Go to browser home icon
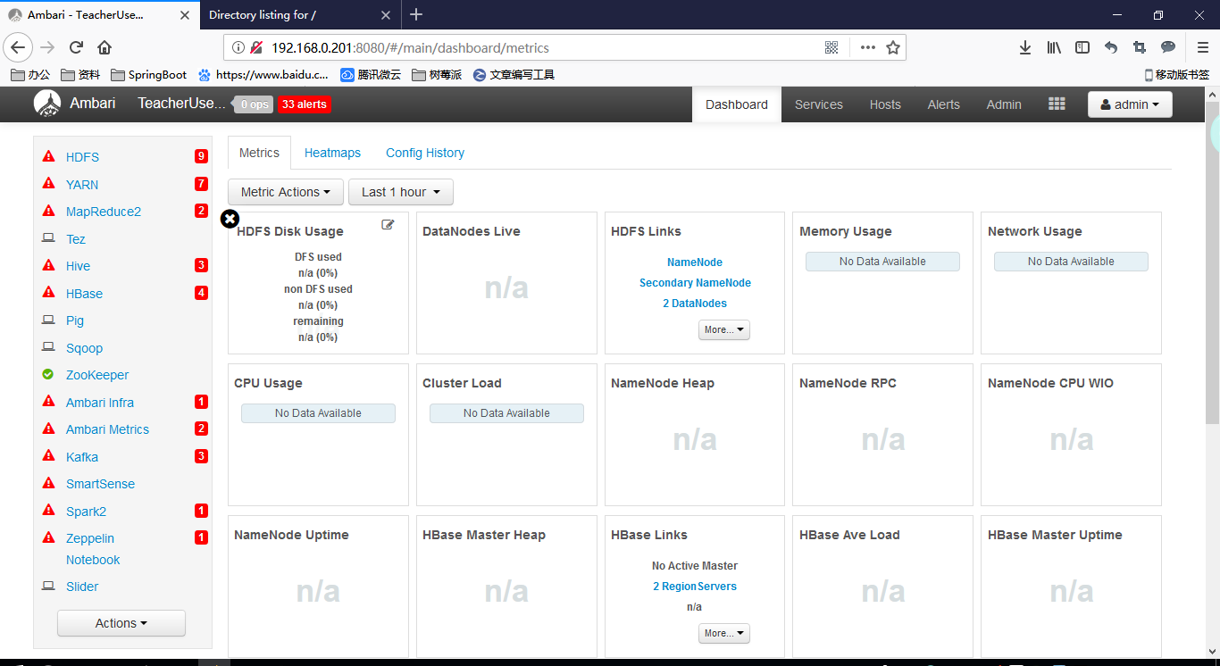The height and width of the screenshot is (666, 1220). click(x=104, y=47)
